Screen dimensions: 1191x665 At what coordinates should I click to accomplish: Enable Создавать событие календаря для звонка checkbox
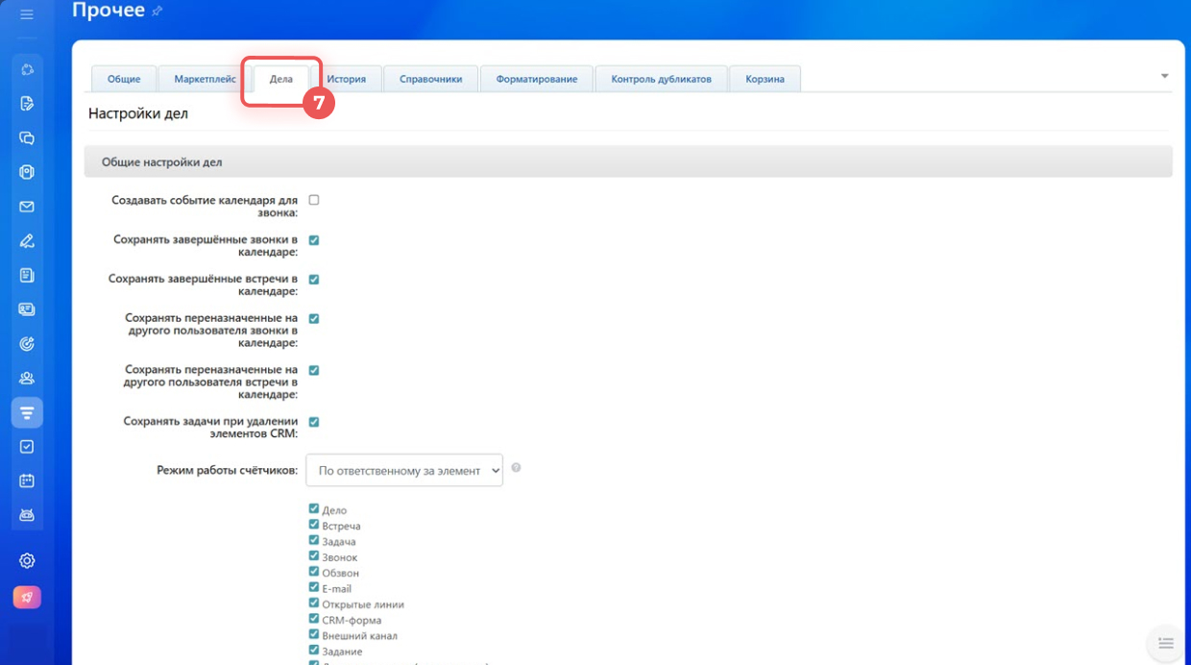pyautogui.click(x=314, y=200)
